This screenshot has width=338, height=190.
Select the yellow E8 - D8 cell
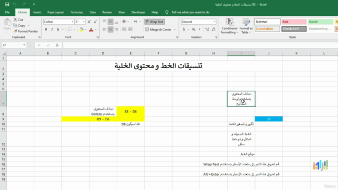pyautogui.click(x=130, y=111)
